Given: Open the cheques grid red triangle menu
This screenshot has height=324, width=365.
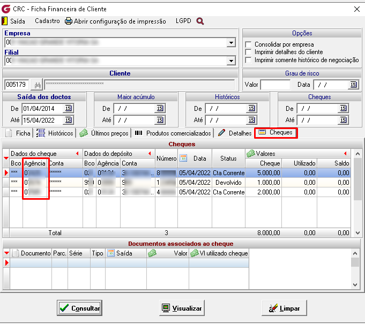Looking at the screenshot, I should (6, 159).
